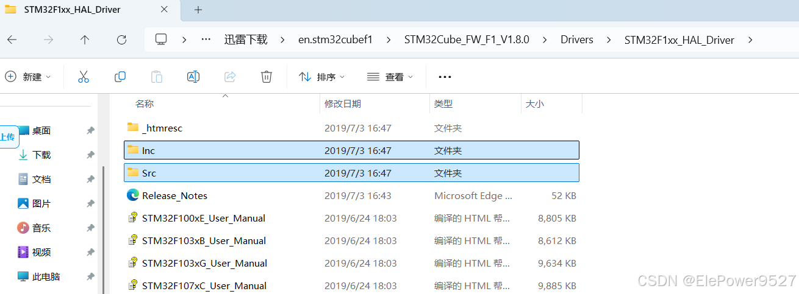Click STM32F103xG_User_Manual help file icon

pos(133,263)
